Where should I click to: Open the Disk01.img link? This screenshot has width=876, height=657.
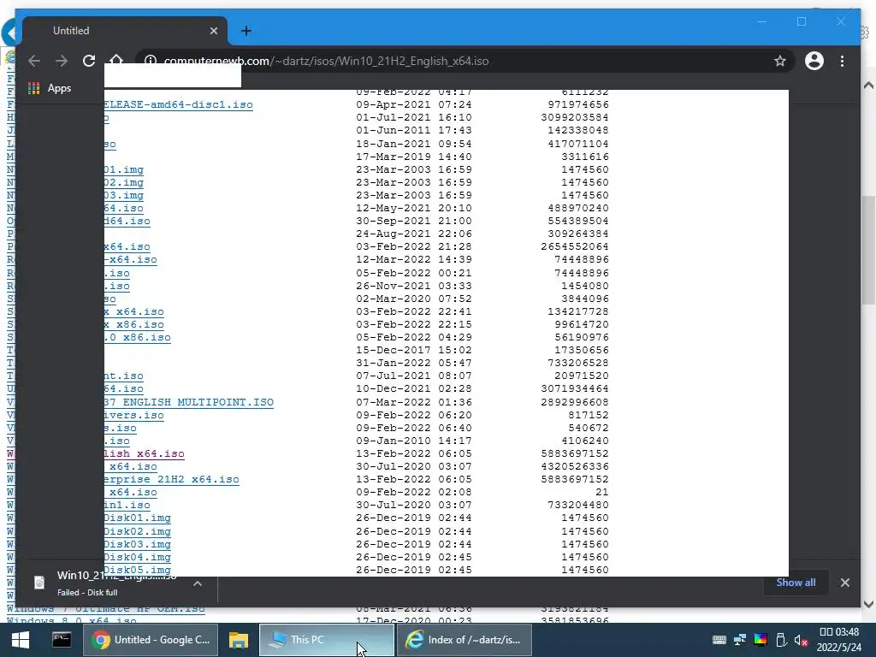138,518
